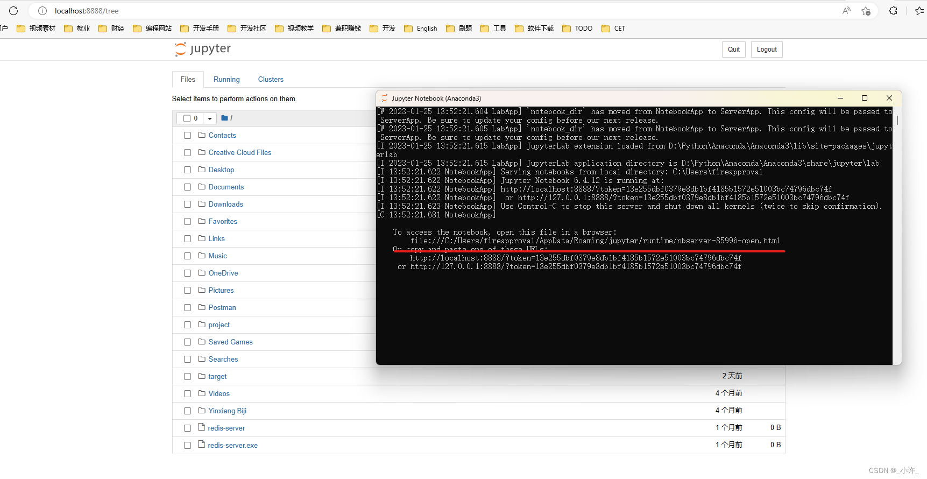This screenshot has width=927, height=479.
Task: Click the Quit button
Action: coord(734,50)
